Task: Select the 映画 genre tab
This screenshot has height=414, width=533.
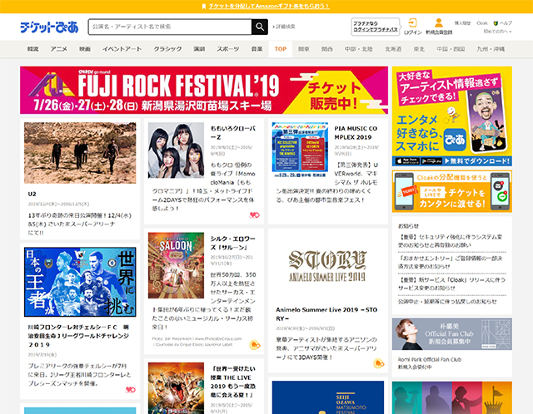Action: point(85,49)
